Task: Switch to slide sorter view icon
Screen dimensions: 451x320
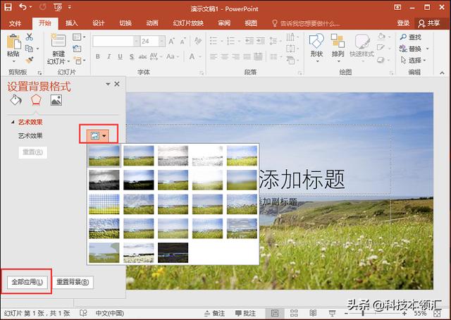Action: [x=294, y=313]
